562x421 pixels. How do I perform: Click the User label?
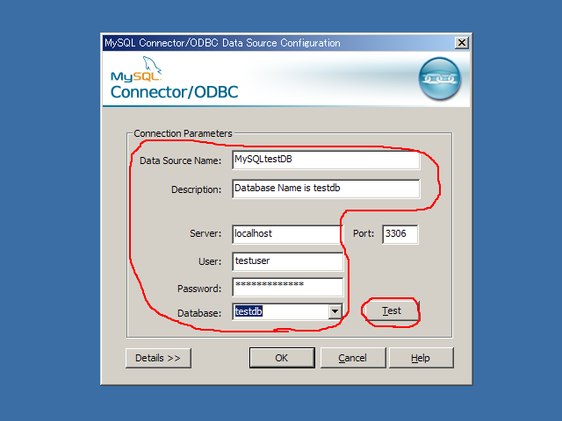tap(210, 261)
